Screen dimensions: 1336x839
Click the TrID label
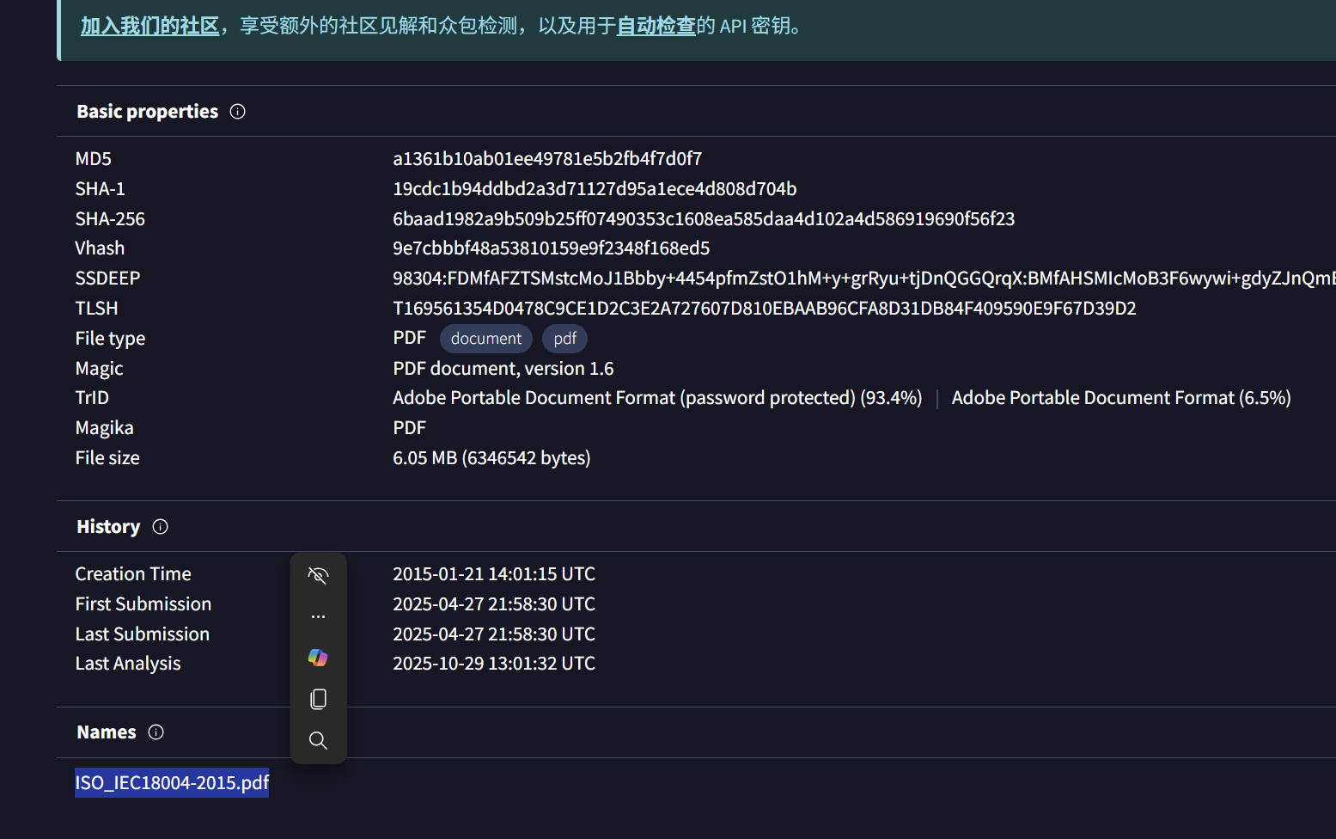point(92,398)
